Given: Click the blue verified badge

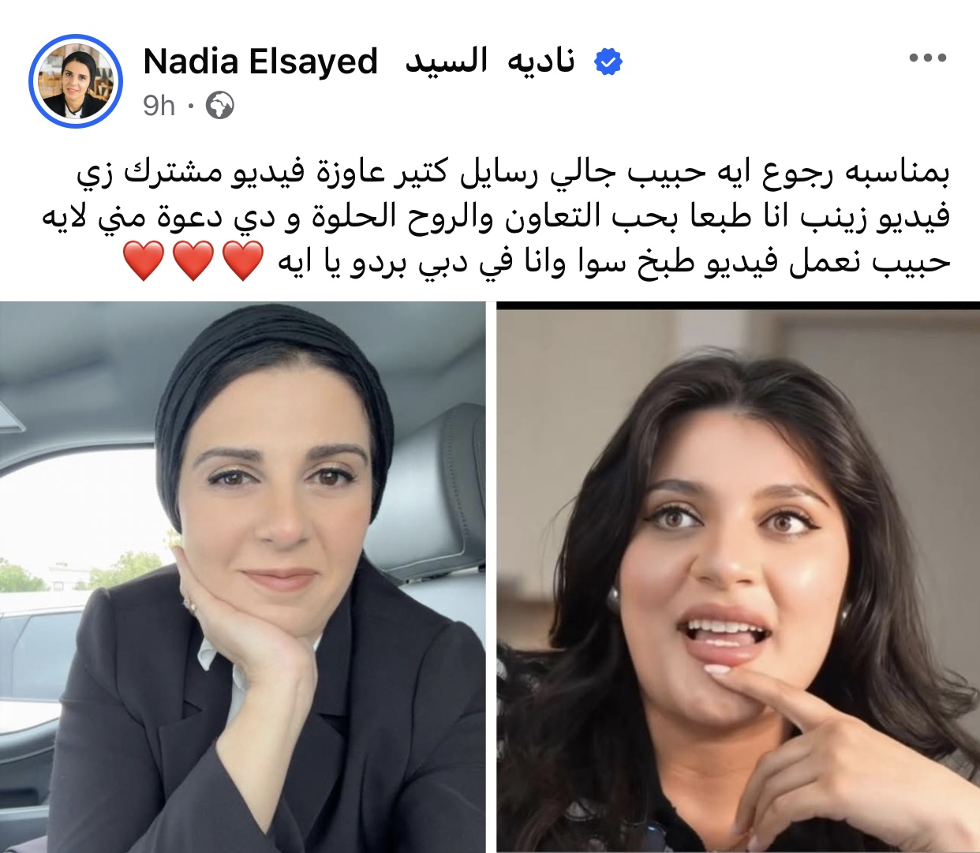Looking at the screenshot, I should pos(608,62).
